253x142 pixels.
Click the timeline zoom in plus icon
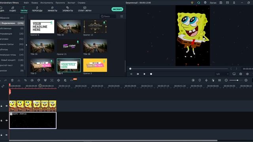tap(246, 80)
